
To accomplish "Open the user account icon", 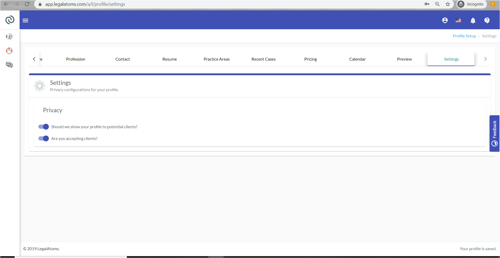I will point(445,20).
